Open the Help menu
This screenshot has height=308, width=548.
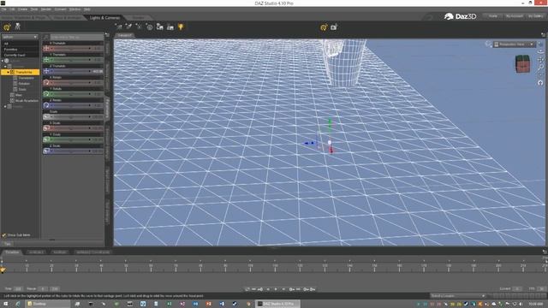[x=87, y=9]
